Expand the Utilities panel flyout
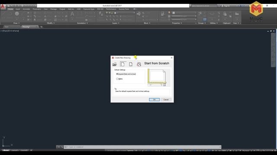 click(214, 23)
